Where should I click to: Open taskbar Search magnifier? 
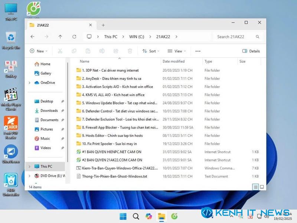[136, 216]
